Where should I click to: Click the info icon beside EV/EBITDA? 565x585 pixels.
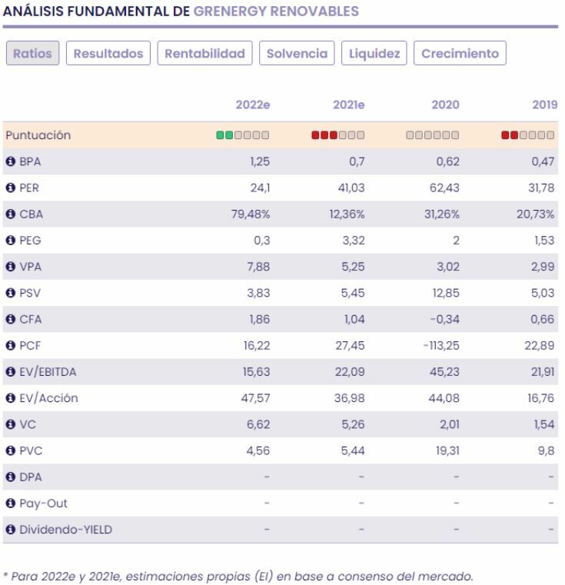[x=12, y=372]
